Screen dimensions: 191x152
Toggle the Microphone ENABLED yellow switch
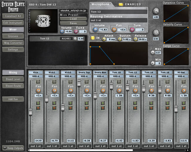point(121,4)
